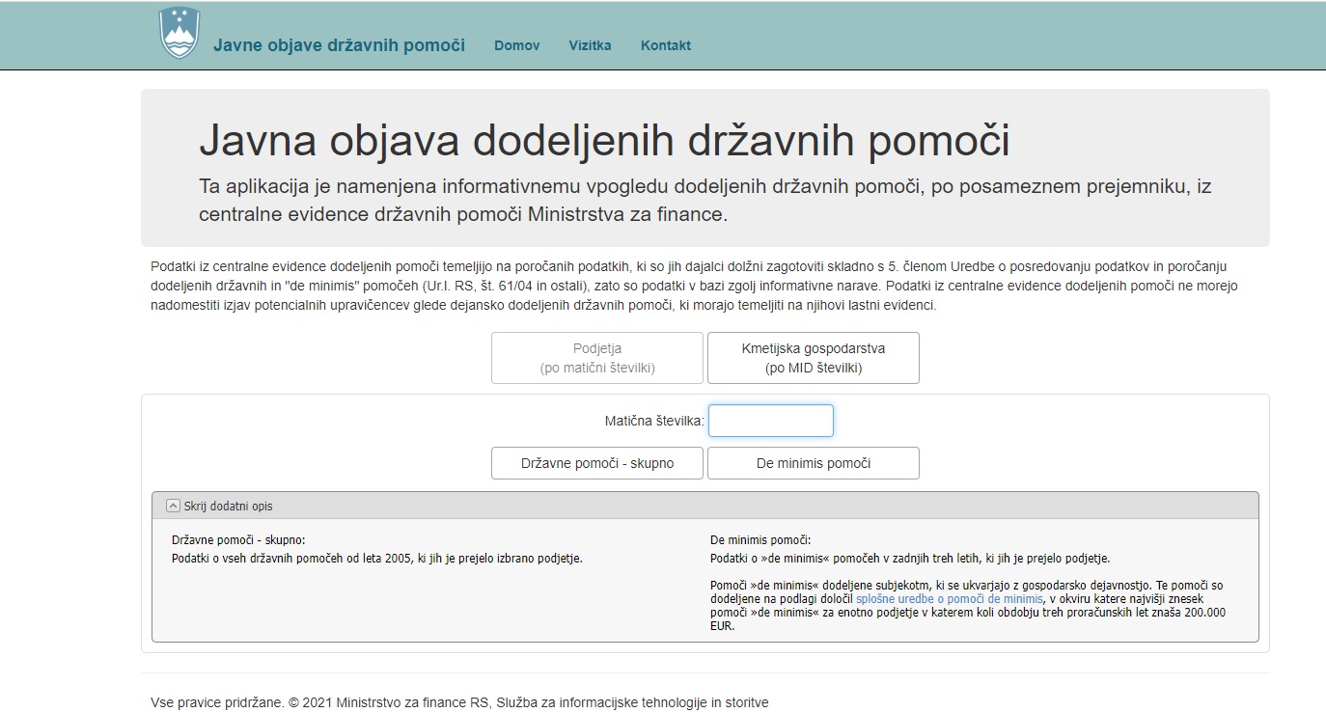Switch to the Podjetja (po matični številki) tab
Image resolution: width=1326 pixels, height=713 pixels.
(597, 358)
